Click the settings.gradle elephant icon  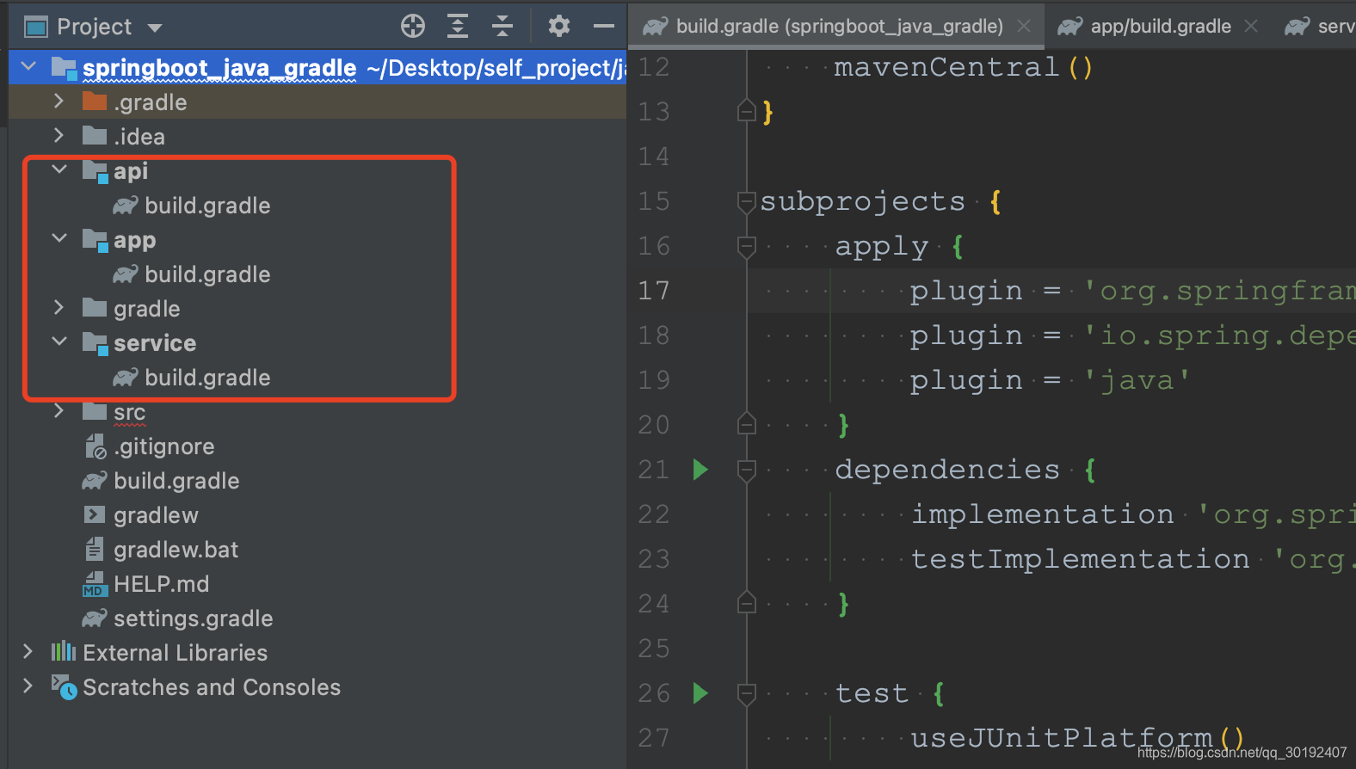(x=95, y=618)
